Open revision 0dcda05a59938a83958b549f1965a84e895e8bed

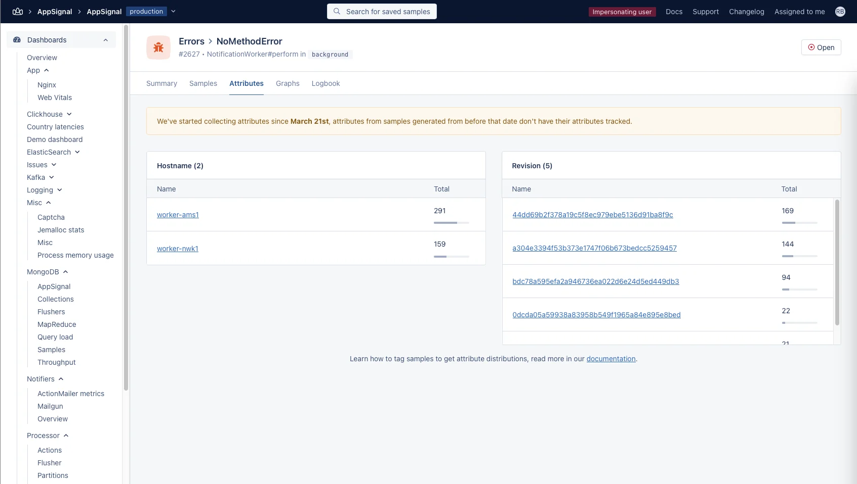coord(596,315)
